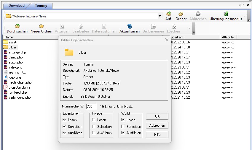252x150 pixels.
Task: Open dropdown arrow next to Übertragungsmodus
Action: coord(245,16)
